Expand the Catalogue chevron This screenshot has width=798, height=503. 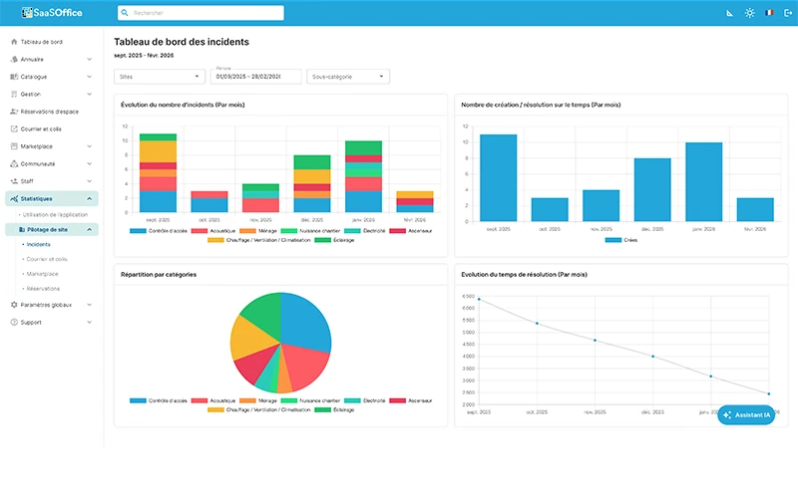pyautogui.click(x=90, y=77)
